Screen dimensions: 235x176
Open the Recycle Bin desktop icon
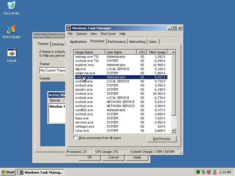[x=11, y=8]
